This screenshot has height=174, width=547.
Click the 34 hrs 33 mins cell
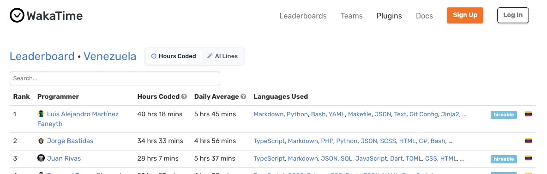[x=160, y=141]
